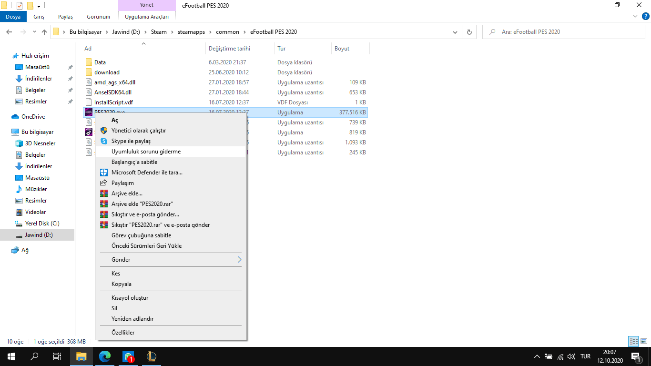Go up one folder level with the up arrow
The height and width of the screenshot is (366, 651).
44,32
